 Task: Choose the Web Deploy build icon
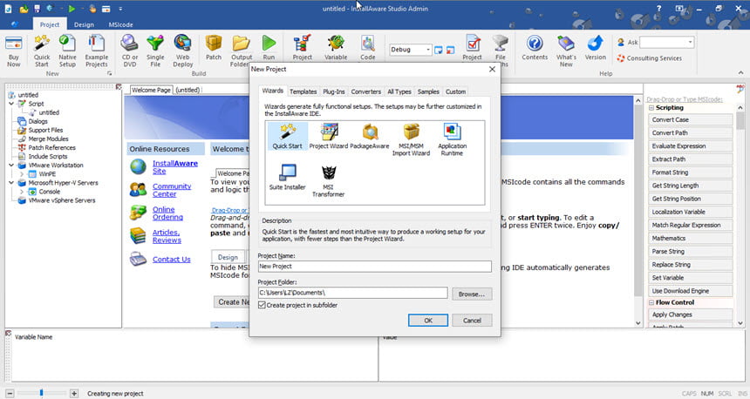pos(183,51)
